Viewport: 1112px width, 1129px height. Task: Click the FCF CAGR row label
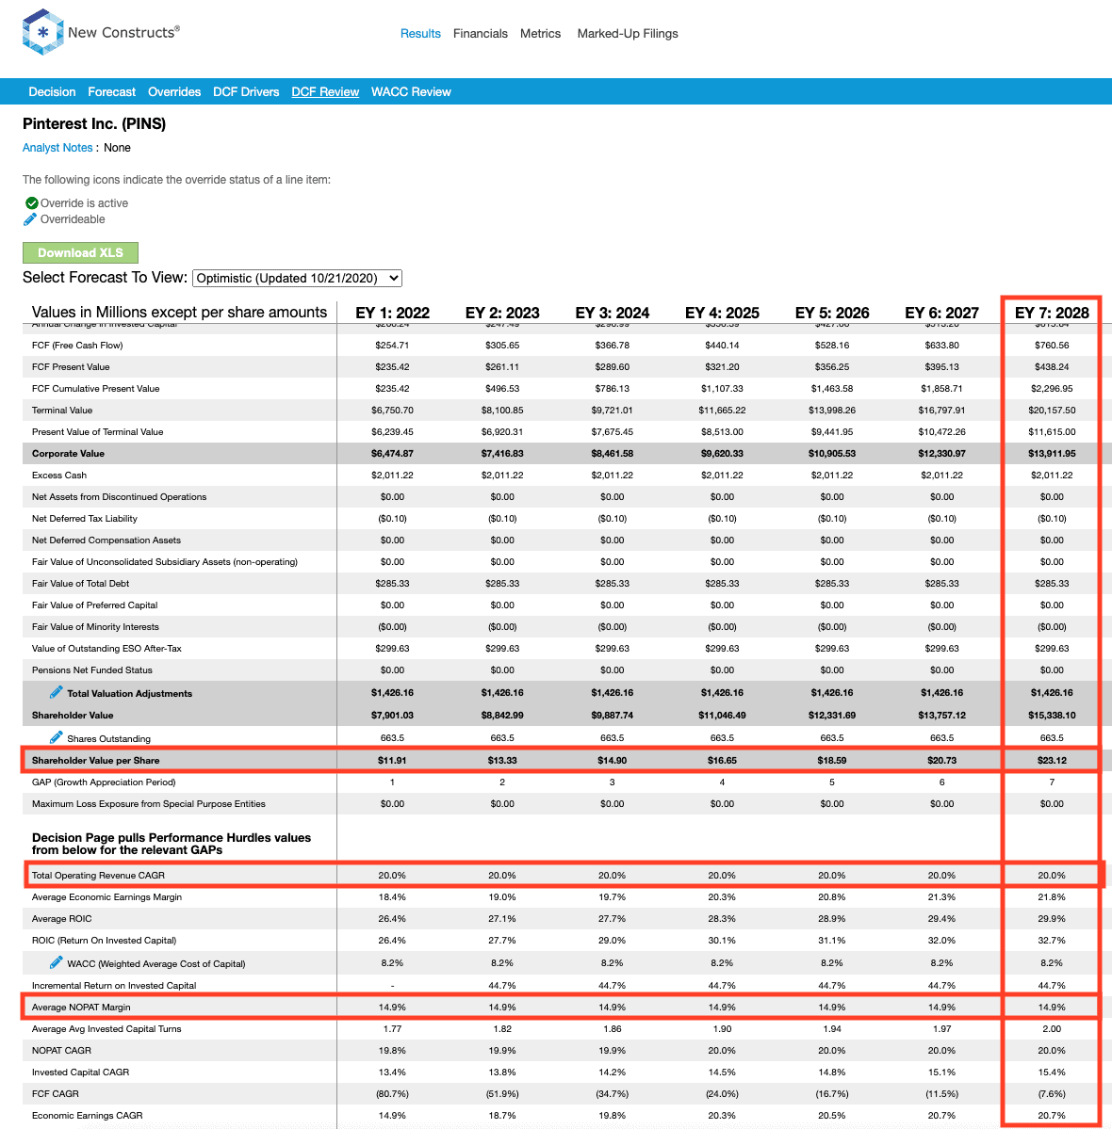click(56, 1094)
